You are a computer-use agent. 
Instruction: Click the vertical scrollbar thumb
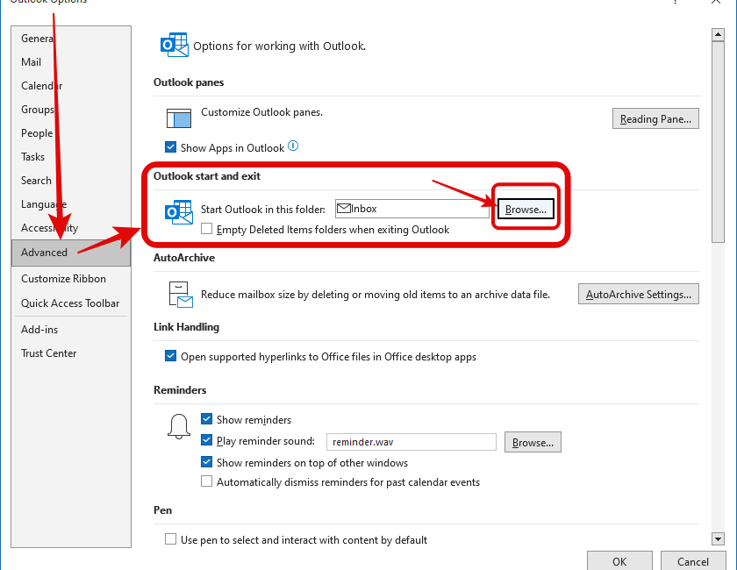coord(718,142)
